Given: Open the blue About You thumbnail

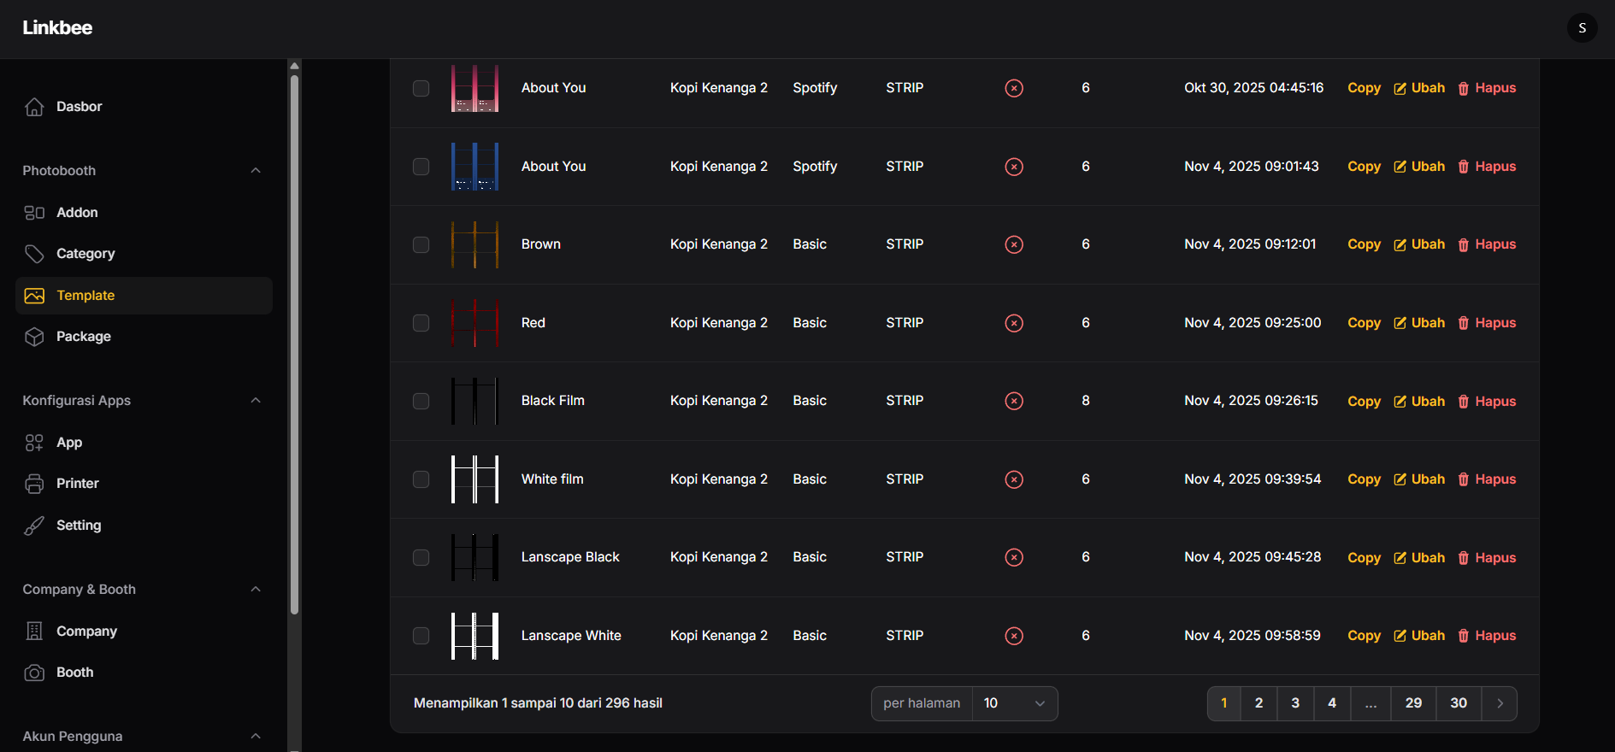Looking at the screenshot, I should click(474, 167).
